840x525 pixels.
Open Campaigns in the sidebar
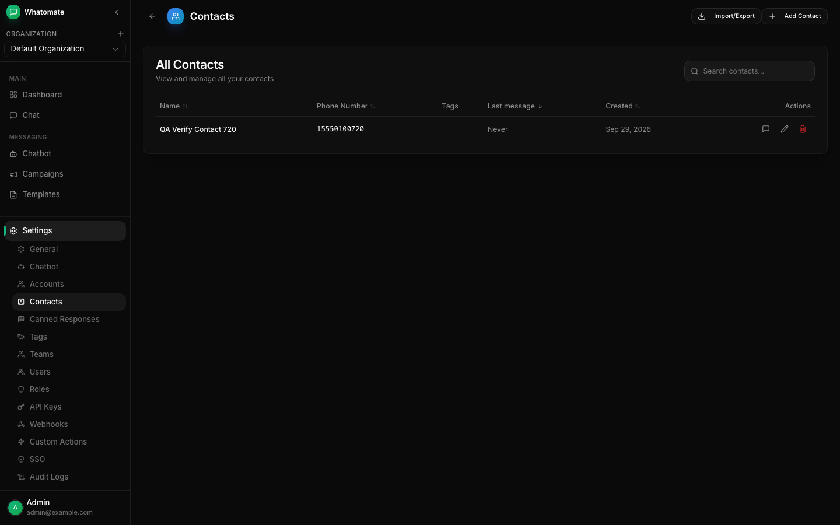[x=65, y=174]
